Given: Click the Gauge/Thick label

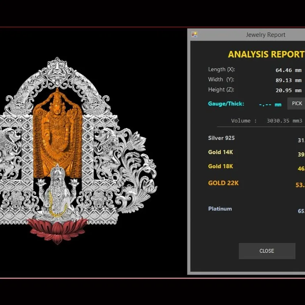Looking at the screenshot, I should tap(226, 104).
